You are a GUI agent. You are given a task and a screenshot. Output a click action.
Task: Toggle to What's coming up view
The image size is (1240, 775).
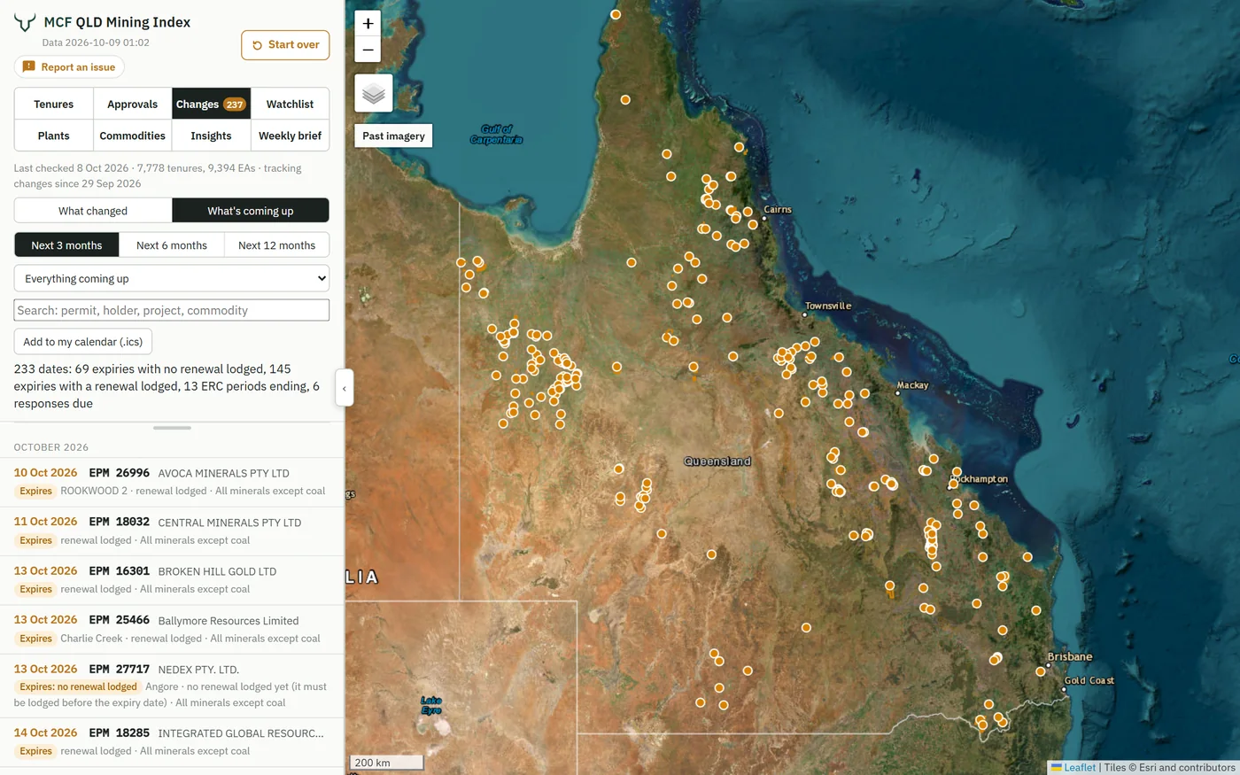pos(251,211)
